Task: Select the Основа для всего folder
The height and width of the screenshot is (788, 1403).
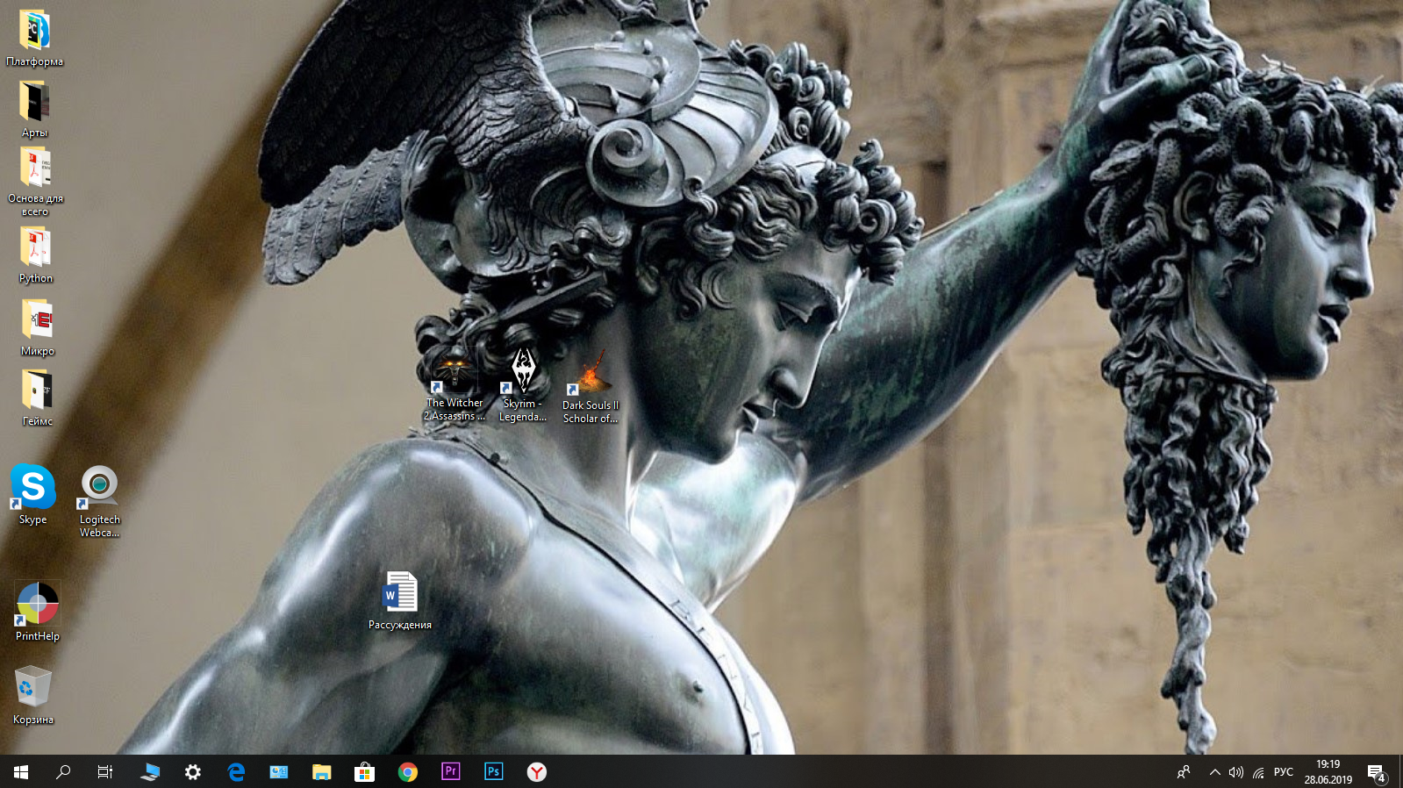Action: (35, 181)
